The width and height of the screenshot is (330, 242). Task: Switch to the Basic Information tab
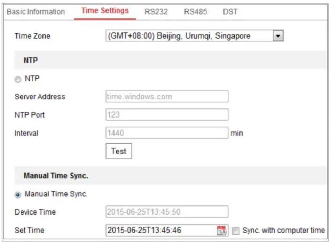pos(36,11)
